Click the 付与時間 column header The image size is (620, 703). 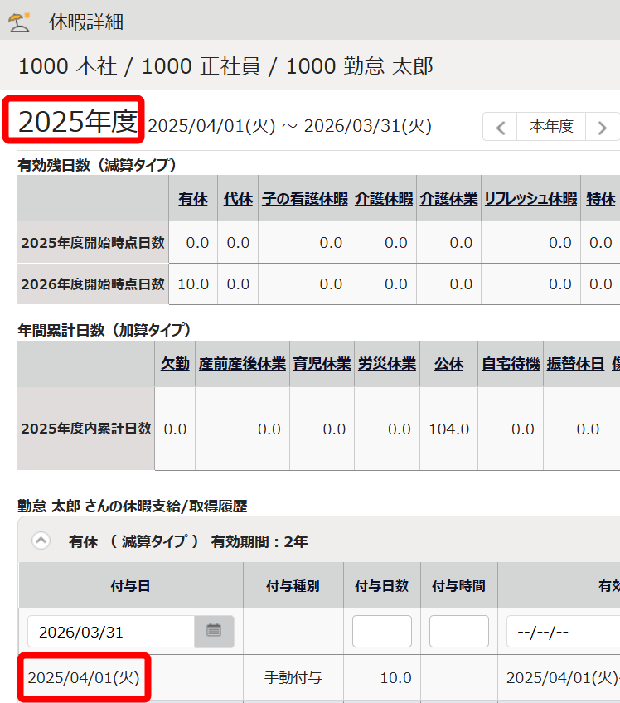459,585
